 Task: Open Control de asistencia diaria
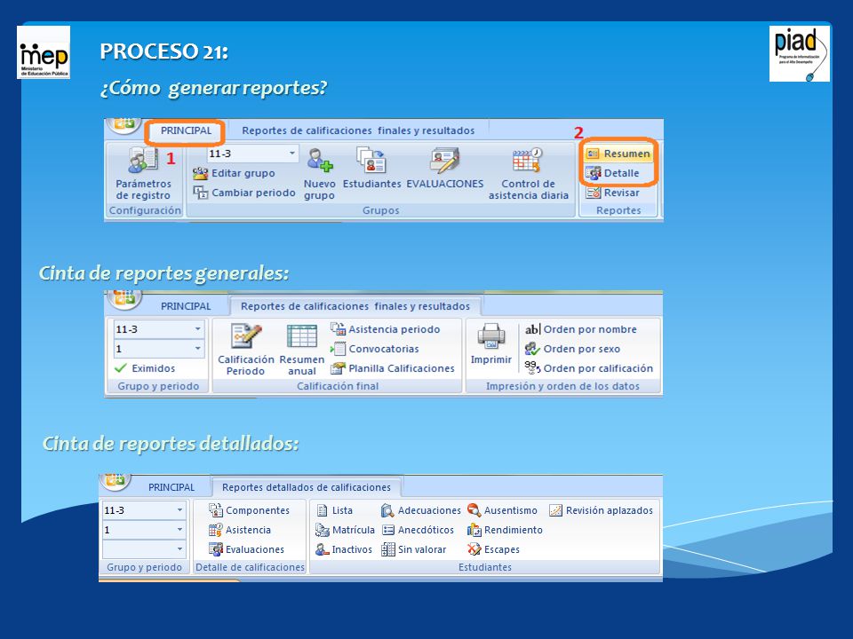(528, 174)
